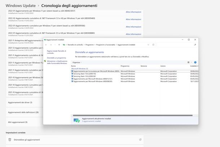Sort list by Installato il column header
This screenshot has width=220, height=147.
[194, 66]
